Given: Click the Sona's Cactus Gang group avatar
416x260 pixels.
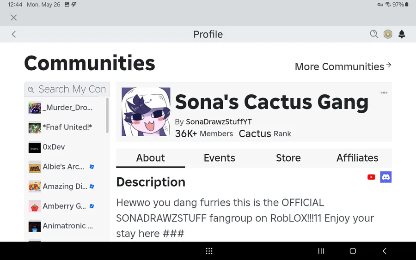Looking at the screenshot, I should [146, 112].
